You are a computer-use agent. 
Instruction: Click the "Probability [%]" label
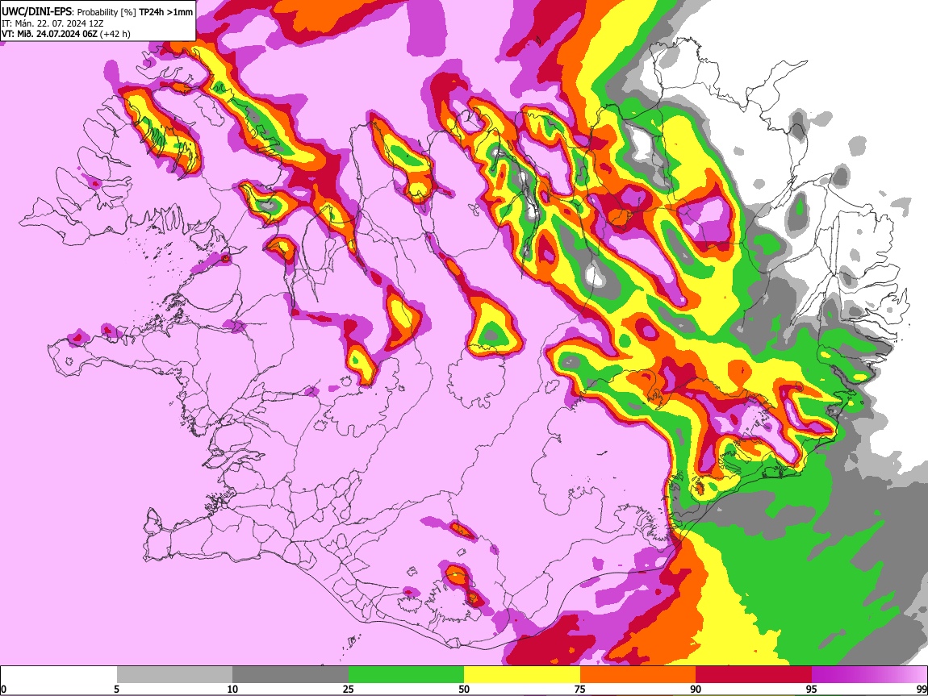pos(107,12)
